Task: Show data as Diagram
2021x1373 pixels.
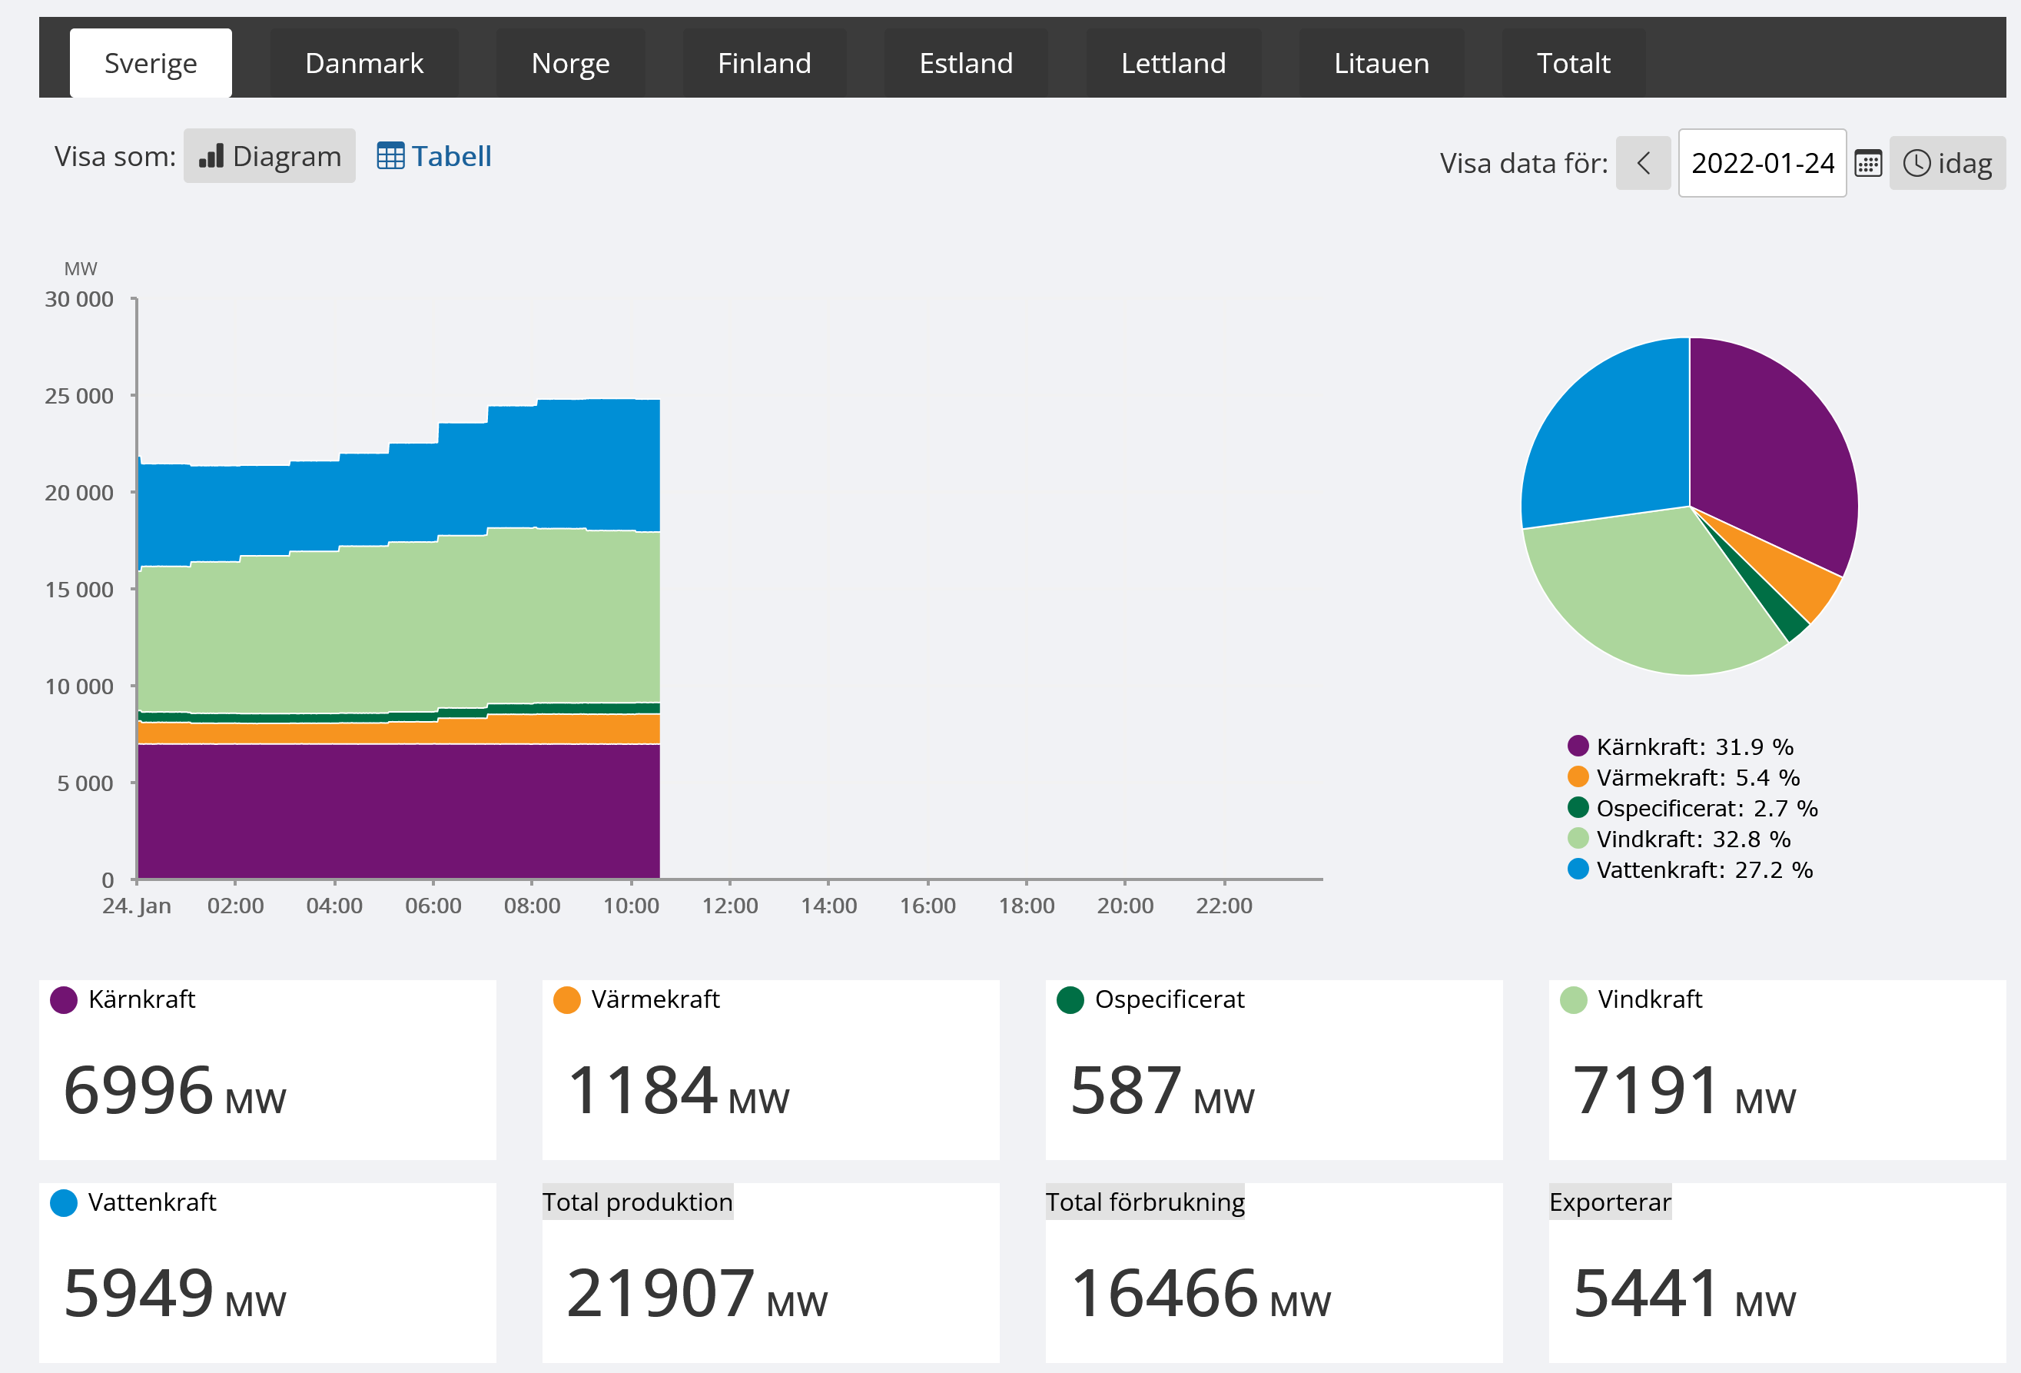Action: click(270, 156)
